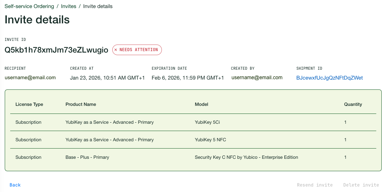
Task: Click the Base - Plus - Primary product name
Action: 87,157
